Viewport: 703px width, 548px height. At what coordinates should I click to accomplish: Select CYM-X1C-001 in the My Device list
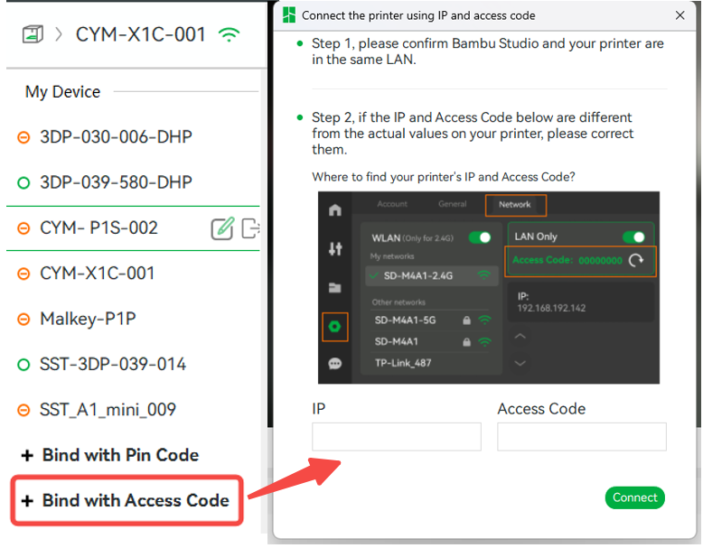[x=97, y=274]
